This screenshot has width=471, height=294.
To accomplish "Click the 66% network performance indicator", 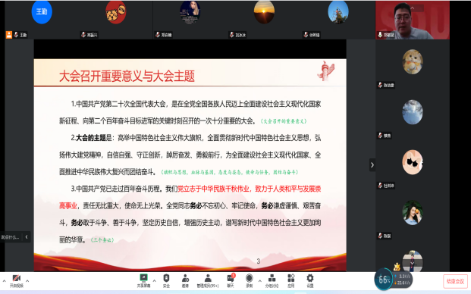I will [384, 280].
